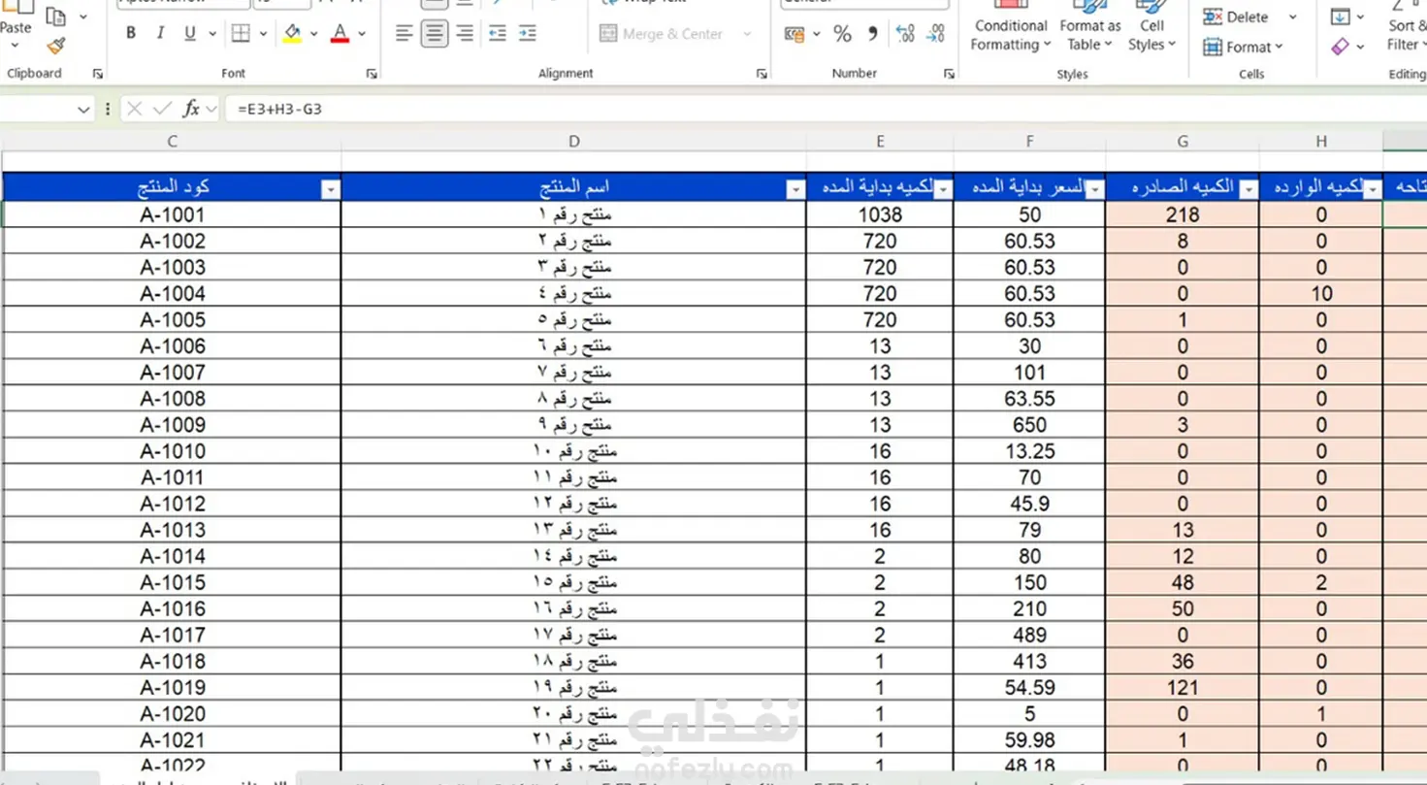Screen dimensions: 1427x785
Task: Align text left
Action: click(x=404, y=34)
